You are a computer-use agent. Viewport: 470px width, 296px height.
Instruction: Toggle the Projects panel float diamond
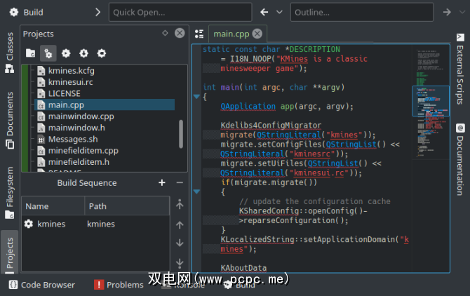[165, 33]
